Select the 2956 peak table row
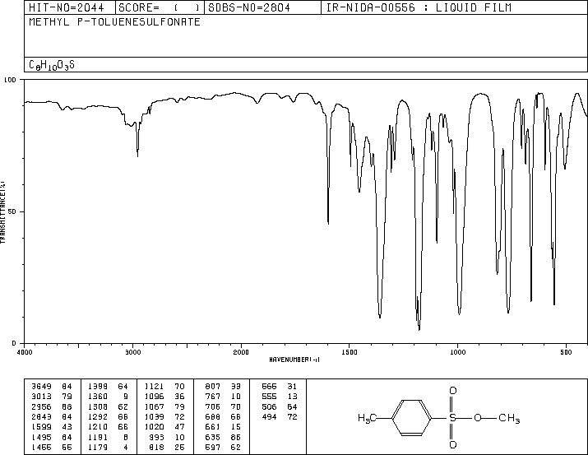 point(52,407)
